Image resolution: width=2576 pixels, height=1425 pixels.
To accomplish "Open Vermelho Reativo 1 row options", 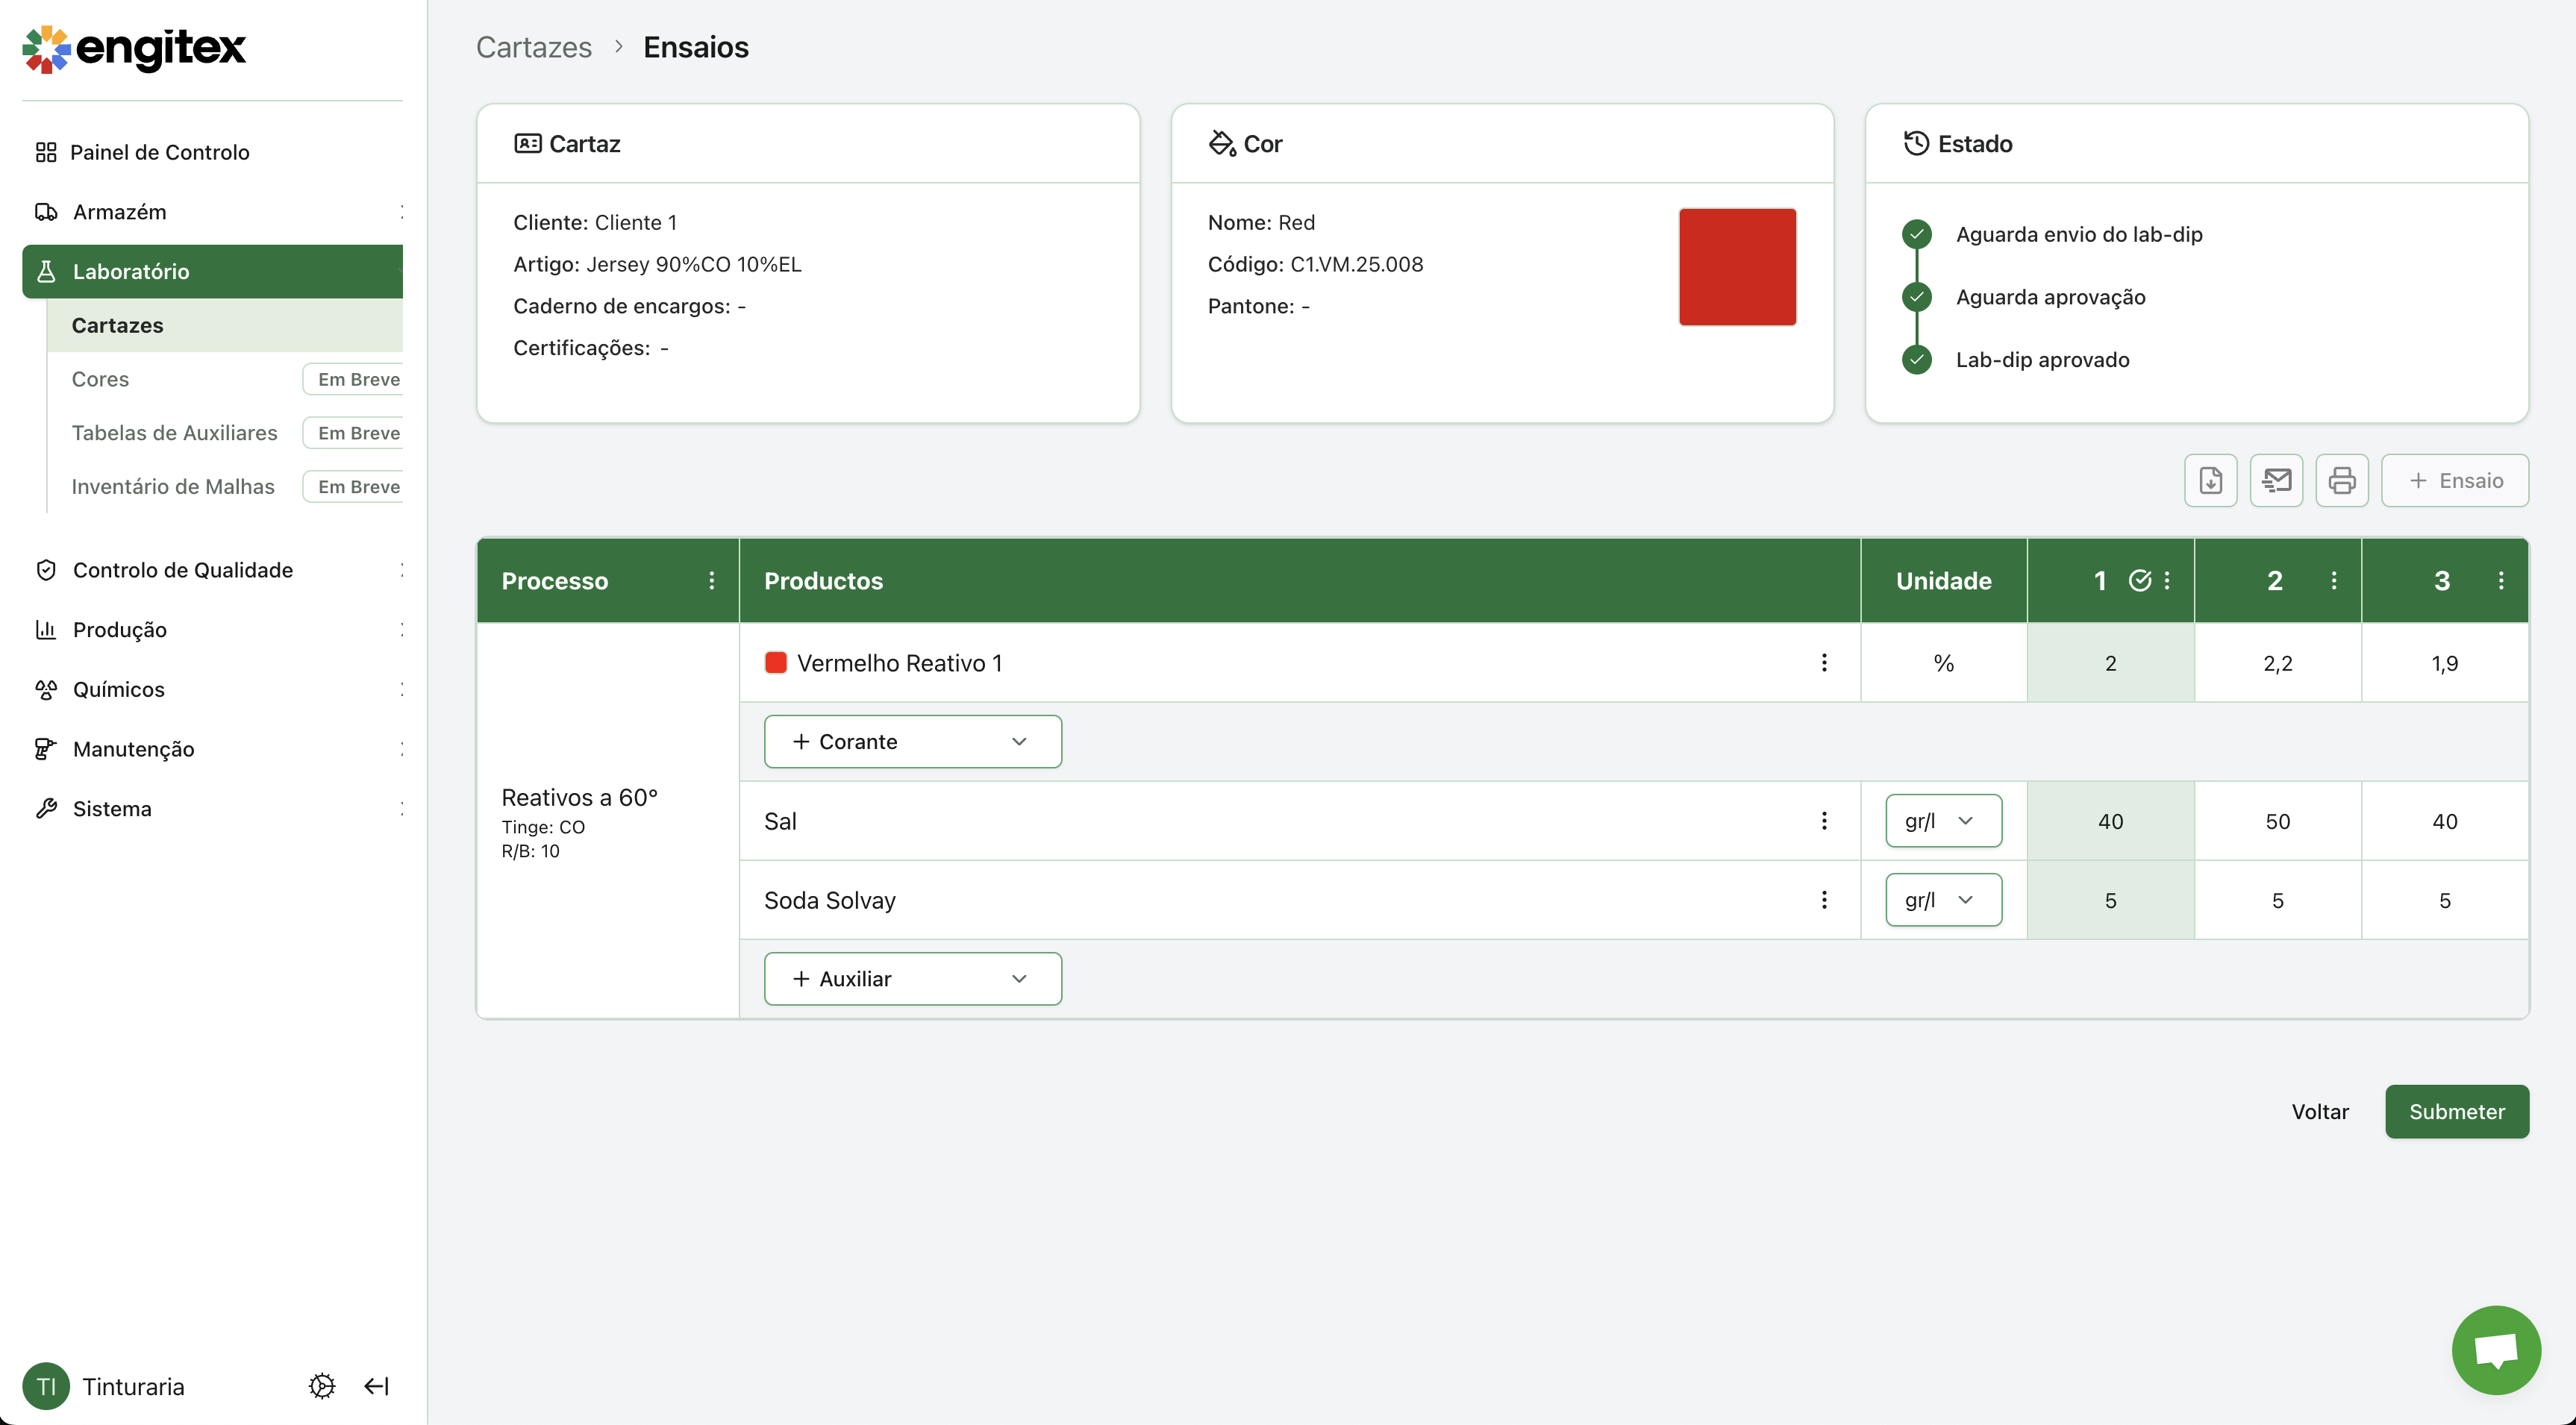I will tap(1824, 663).
